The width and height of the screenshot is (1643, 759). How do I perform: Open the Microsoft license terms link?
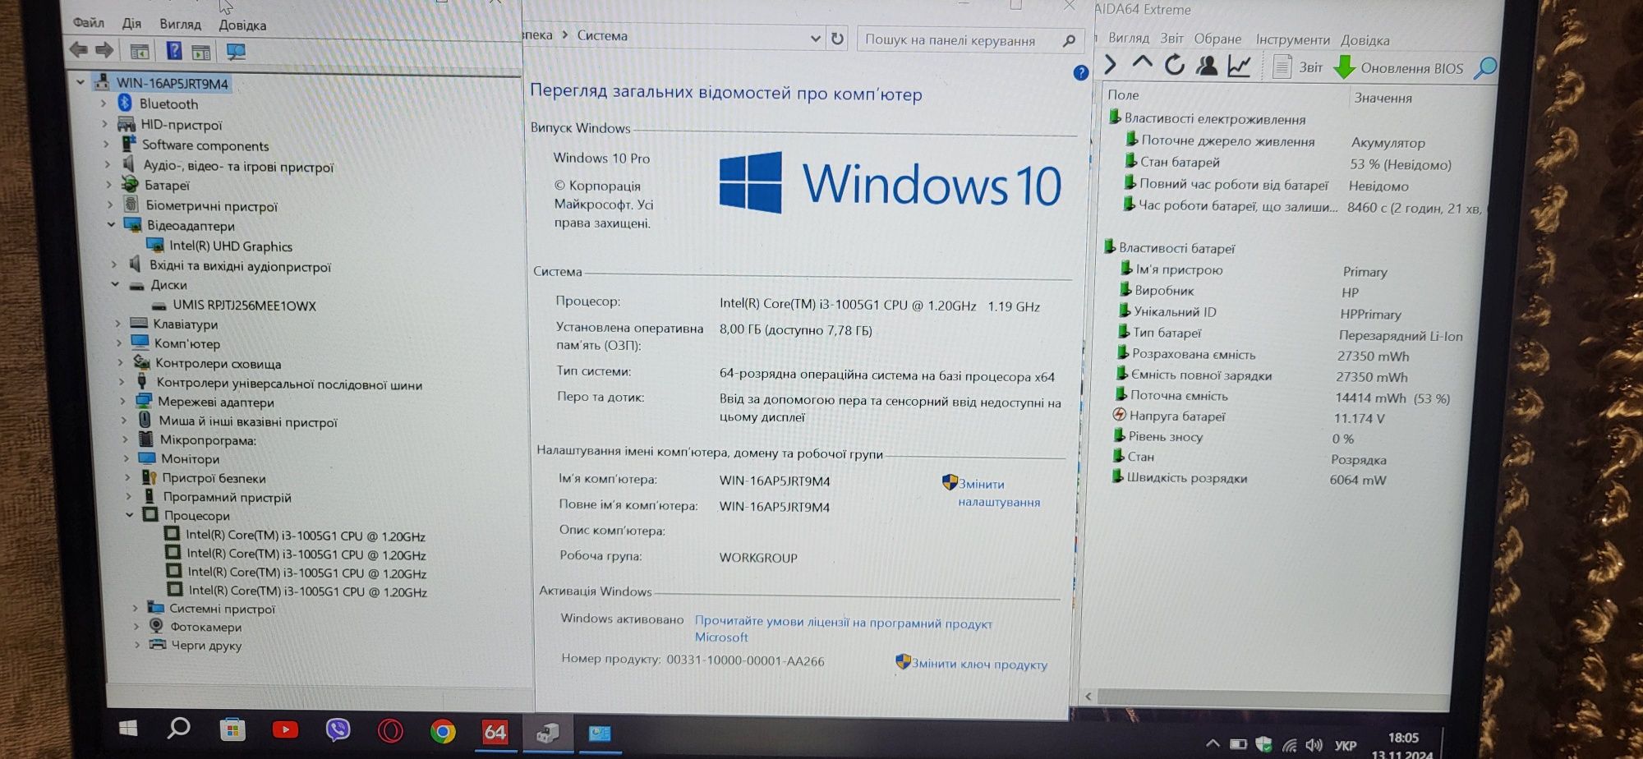[844, 629]
